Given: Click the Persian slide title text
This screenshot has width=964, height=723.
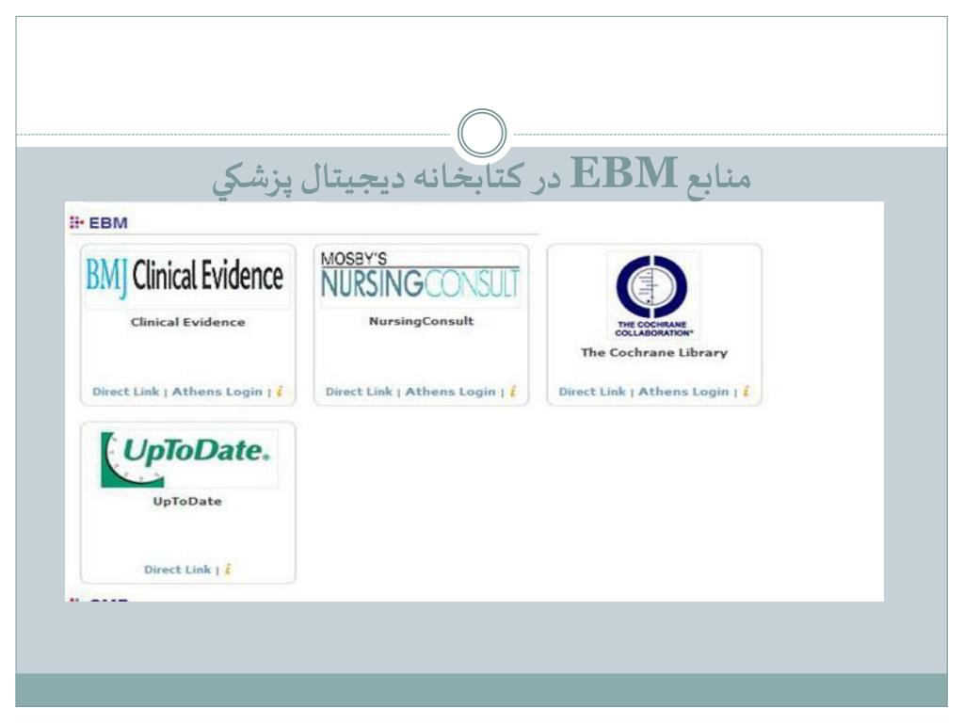Looking at the screenshot, I should click(482, 176).
